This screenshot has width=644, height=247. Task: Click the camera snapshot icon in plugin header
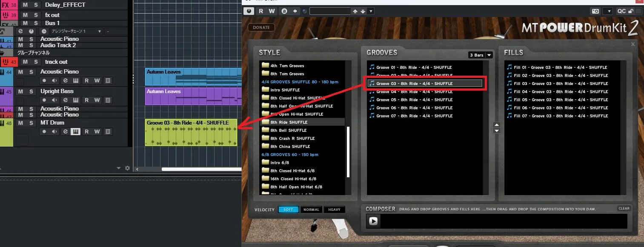click(x=596, y=11)
